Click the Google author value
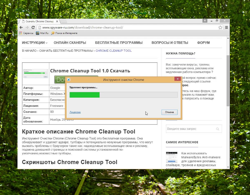Viewport: 250px width, 195px height. 55,88
